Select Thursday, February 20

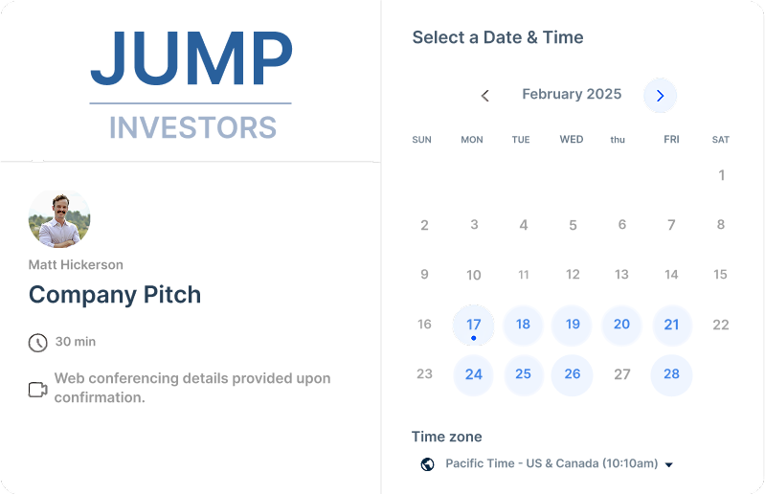pyautogui.click(x=622, y=325)
